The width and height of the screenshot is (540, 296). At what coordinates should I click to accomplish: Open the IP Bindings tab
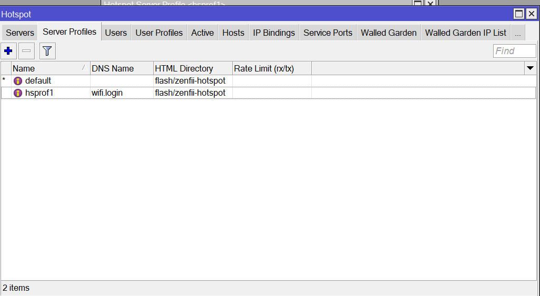point(274,33)
